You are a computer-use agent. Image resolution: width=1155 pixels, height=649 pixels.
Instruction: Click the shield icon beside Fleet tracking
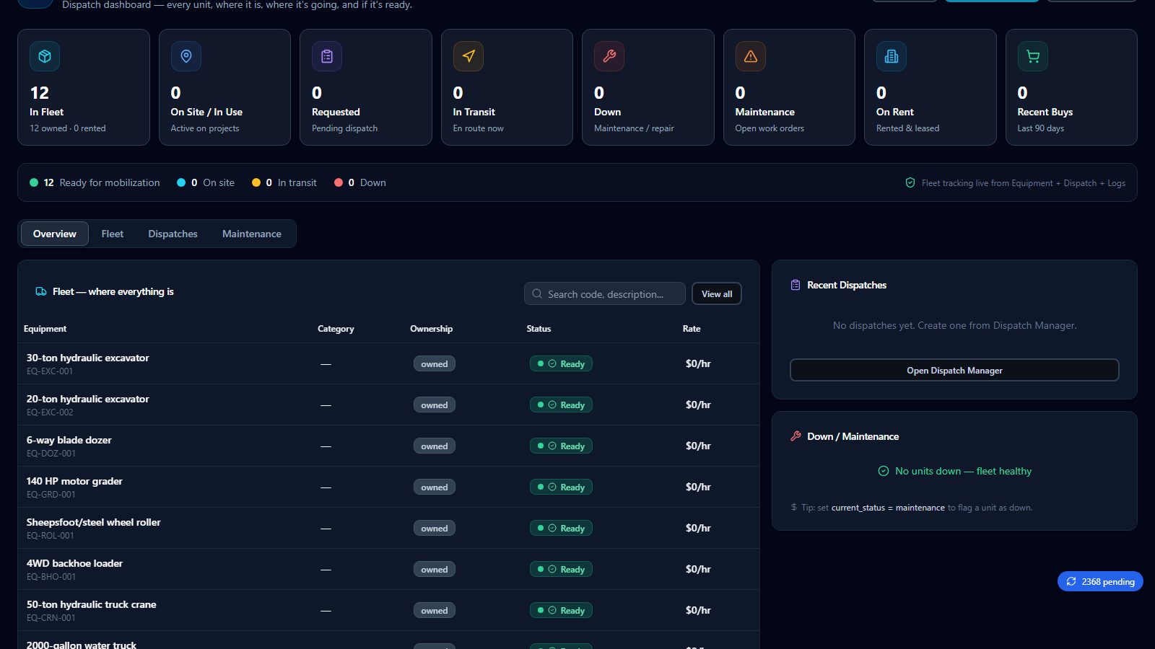tap(910, 182)
